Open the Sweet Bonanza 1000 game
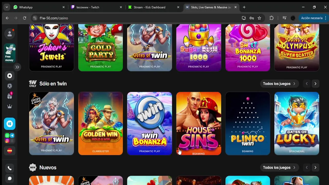This screenshot has width=329, height=185. pos(248,48)
